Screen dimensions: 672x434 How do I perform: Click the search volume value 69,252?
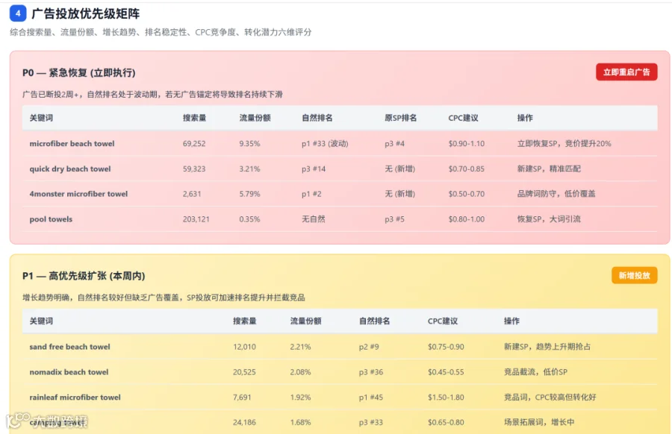tap(194, 144)
